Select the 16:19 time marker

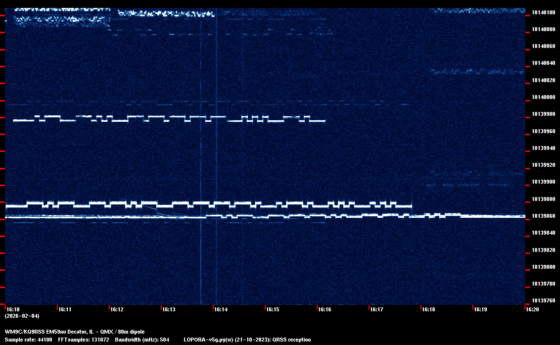(x=480, y=309)
